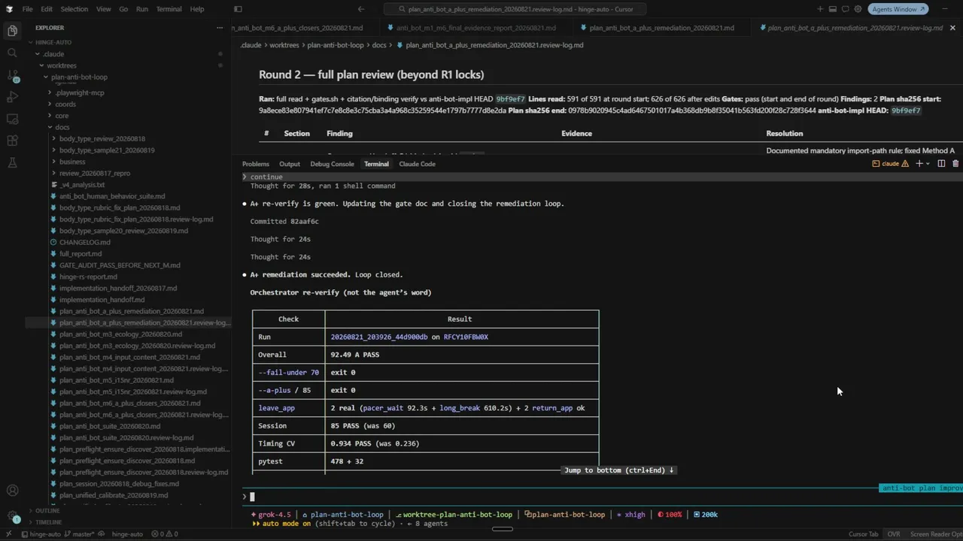Open errors and warnings status indicator
Image resolution: width=963 pixels, height=541 pixels.
164,534
